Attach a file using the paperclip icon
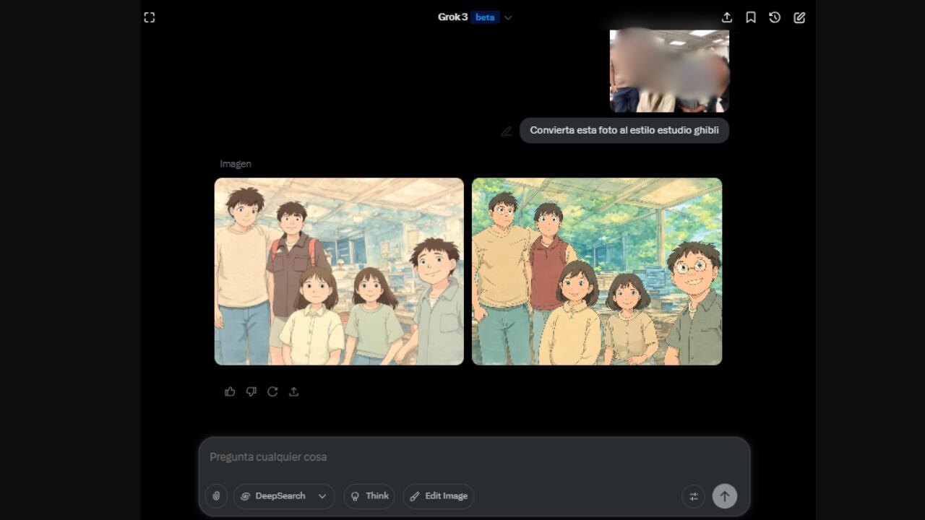925x520 pixels. (x=215, y=496)
